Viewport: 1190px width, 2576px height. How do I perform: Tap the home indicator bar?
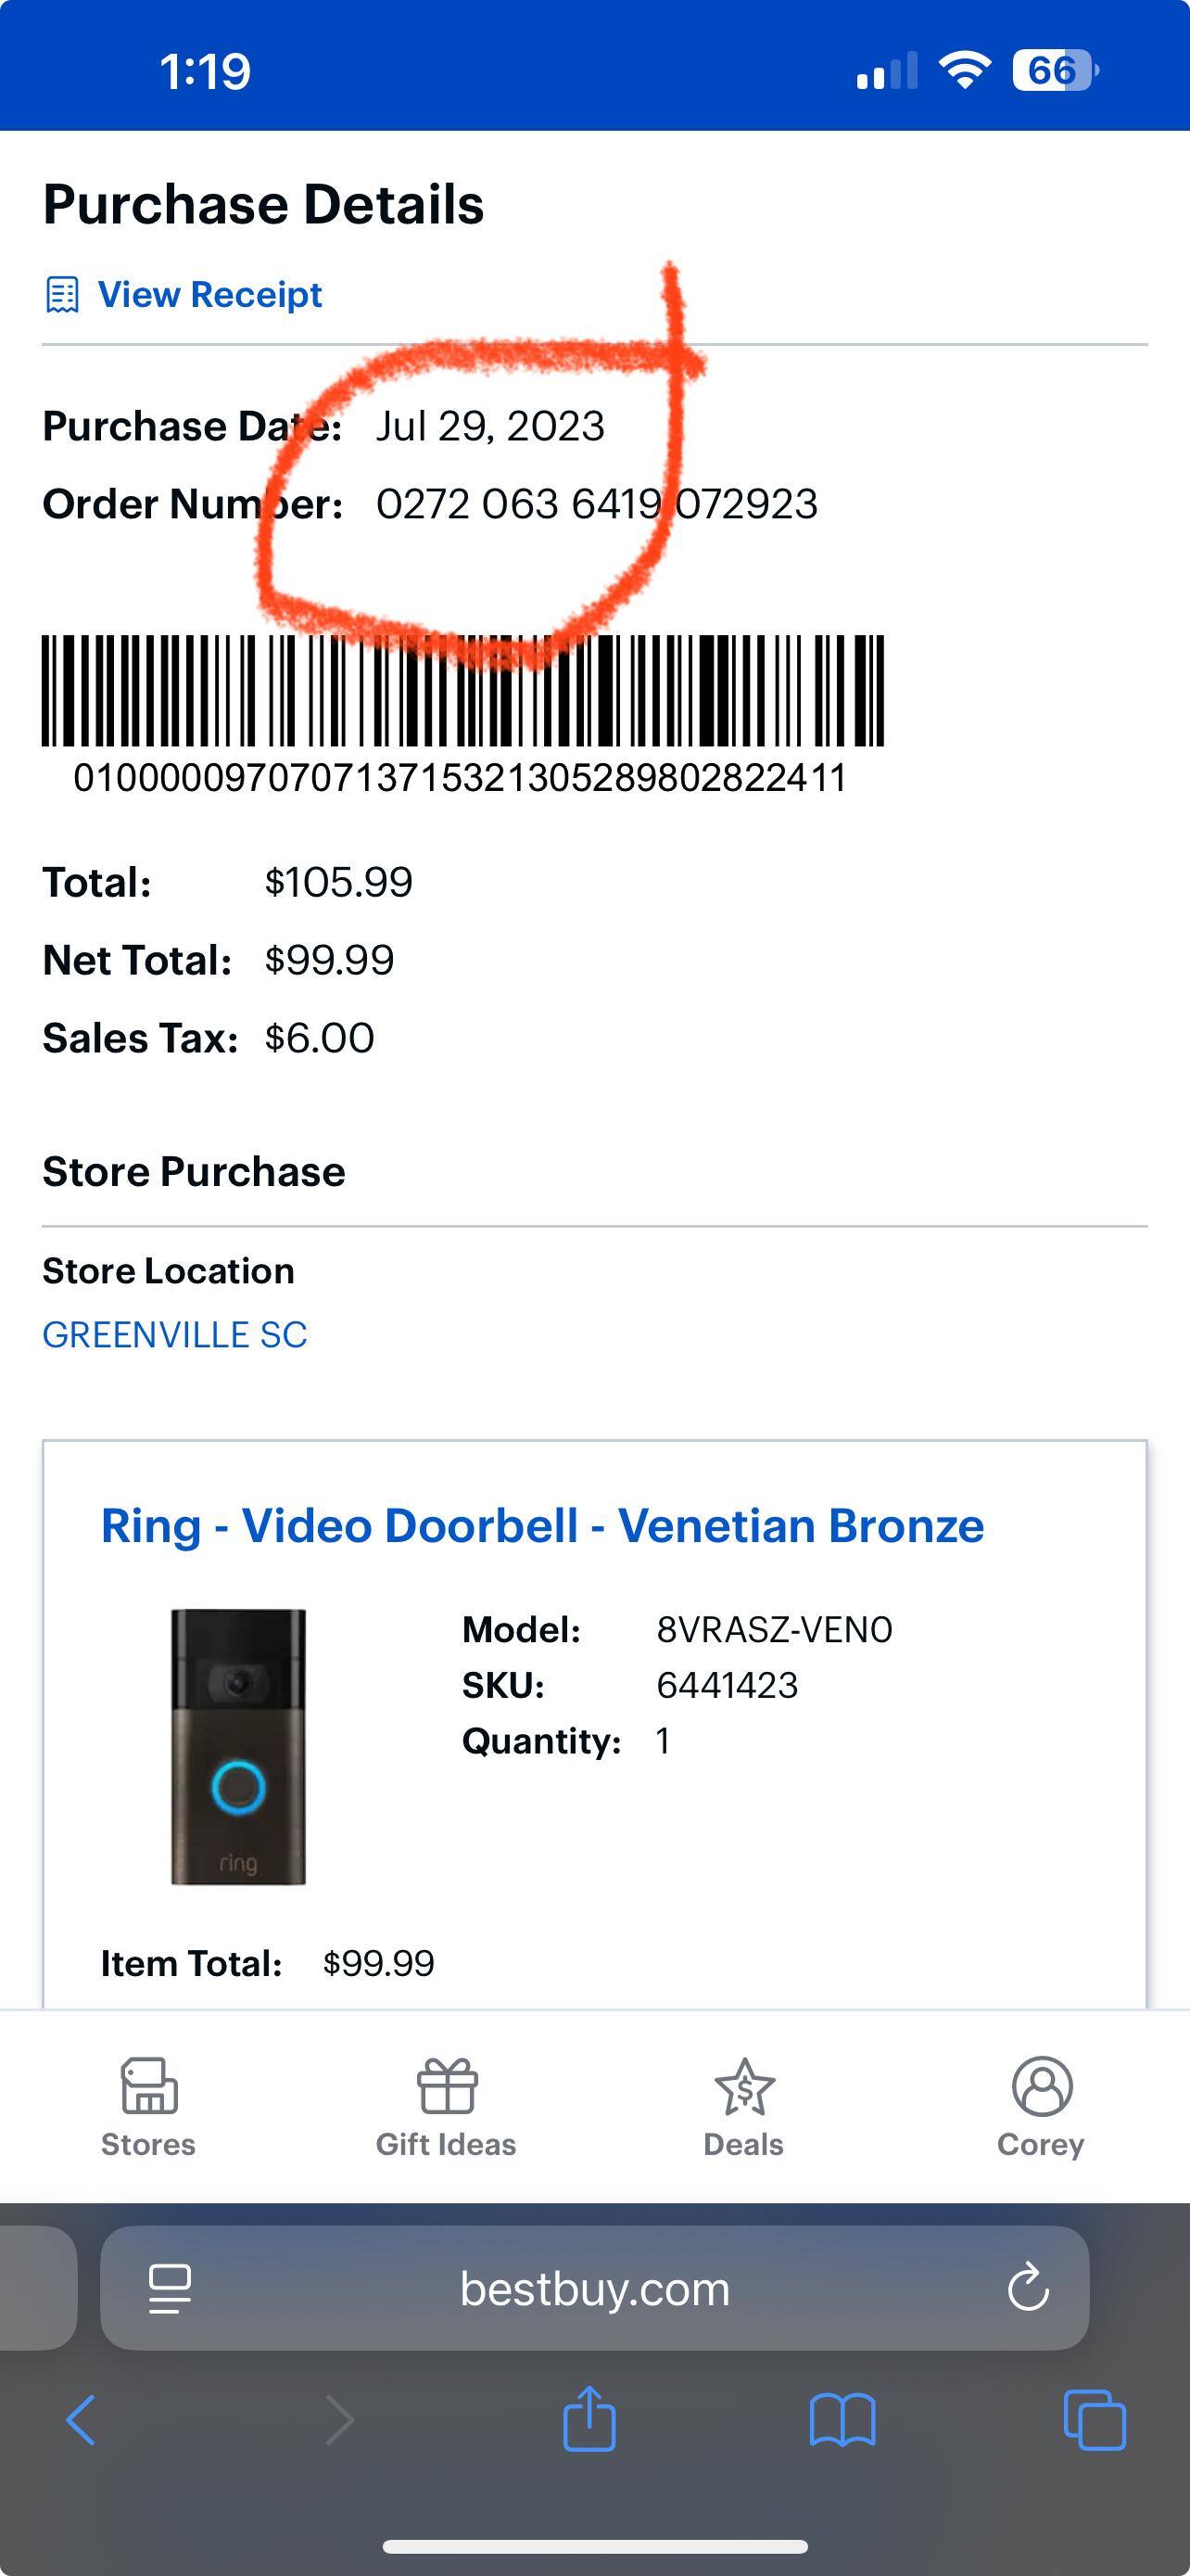click(594, 2546)
